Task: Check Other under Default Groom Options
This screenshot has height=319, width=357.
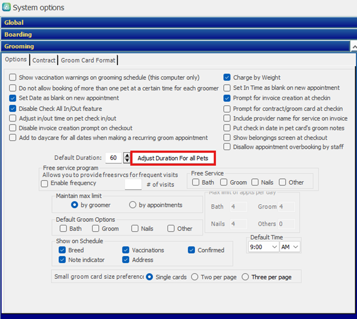Action: (x=171, y=229)
